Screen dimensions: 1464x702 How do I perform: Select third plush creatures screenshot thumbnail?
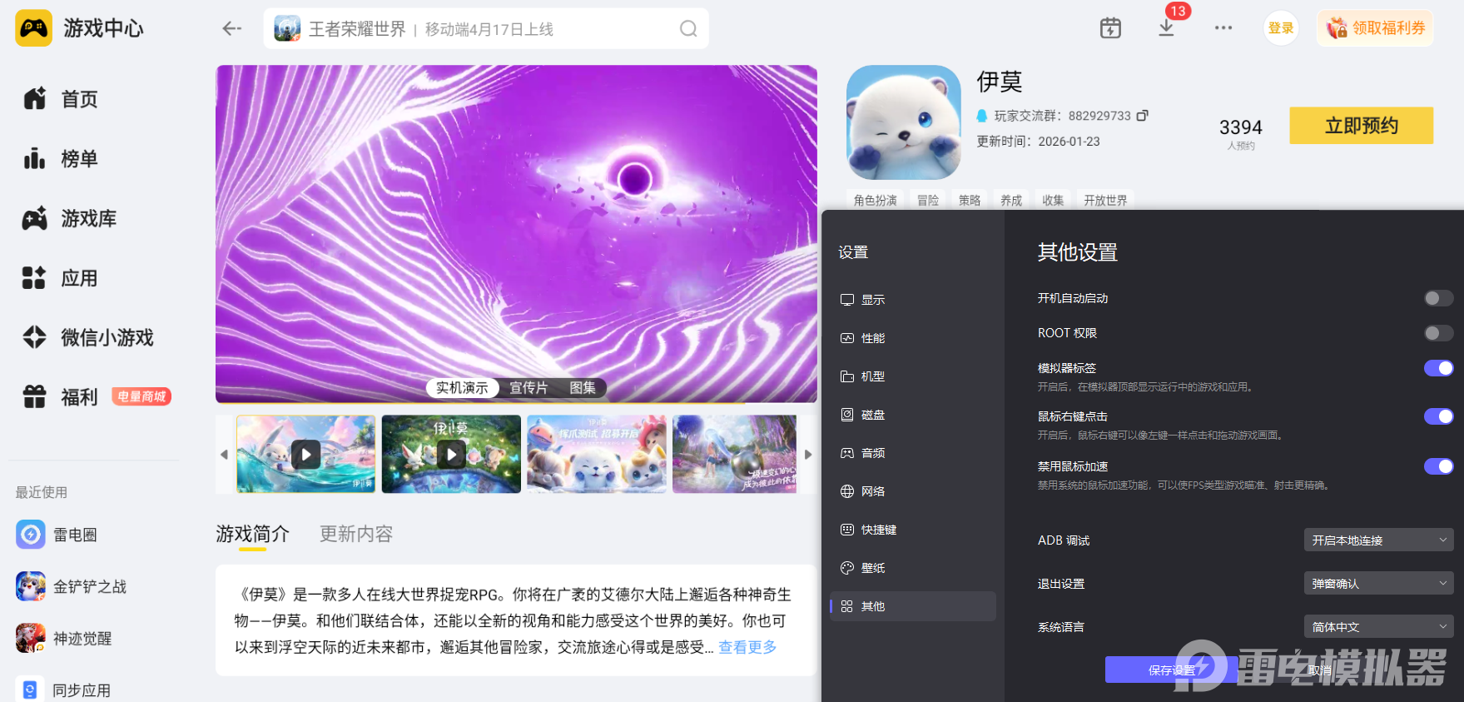(597, 454)
